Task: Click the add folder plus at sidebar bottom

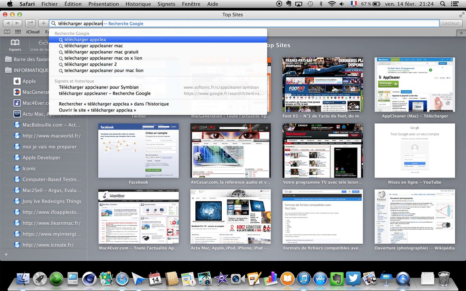Action: click(x=6, y=255)
